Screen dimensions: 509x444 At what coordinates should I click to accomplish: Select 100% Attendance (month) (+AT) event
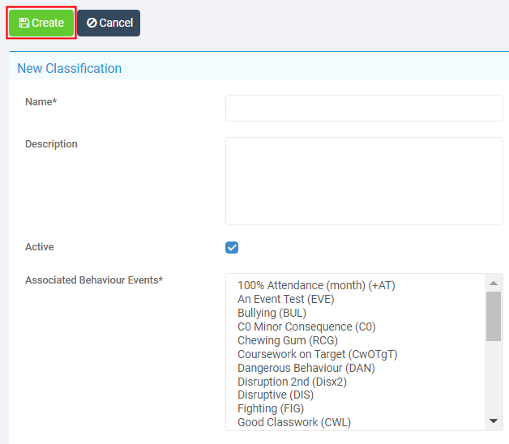tap(316, 285)
